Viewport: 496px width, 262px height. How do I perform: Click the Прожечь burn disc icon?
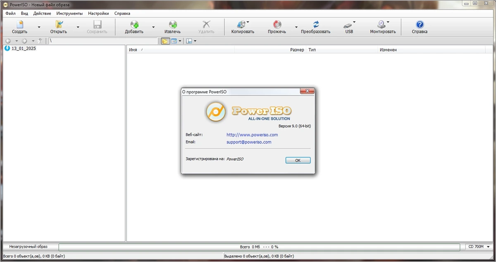click(x=277, y=25)
